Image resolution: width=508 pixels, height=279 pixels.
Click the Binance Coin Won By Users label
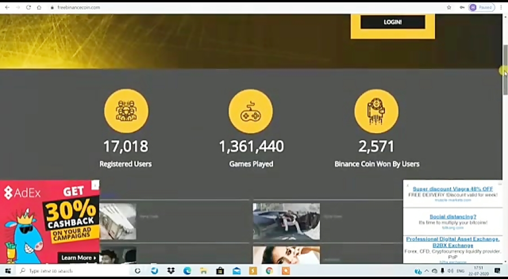click(377, 164)
